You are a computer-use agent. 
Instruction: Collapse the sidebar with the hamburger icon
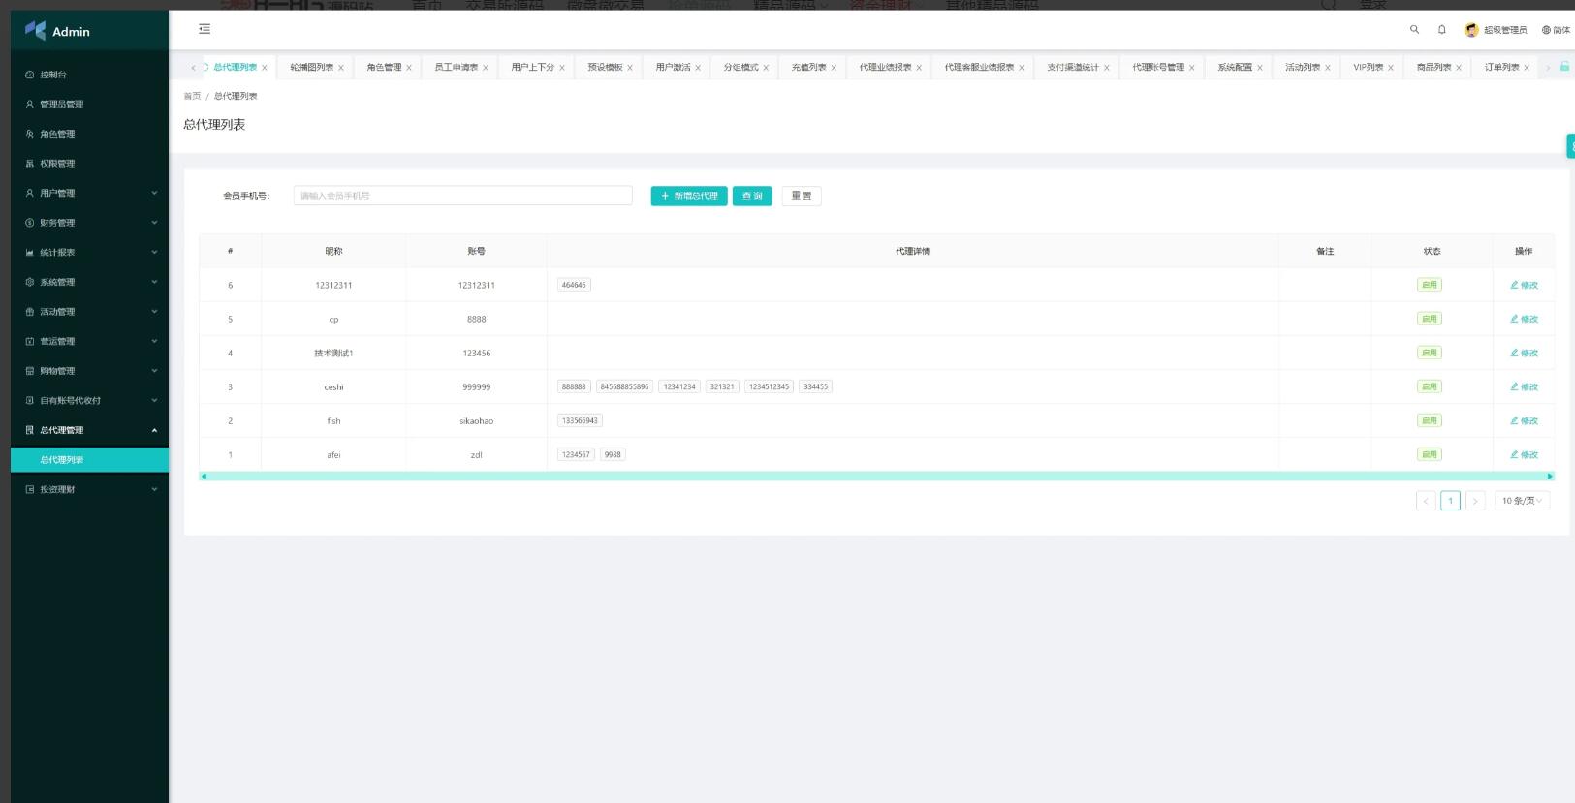click(x=205, y=29)
